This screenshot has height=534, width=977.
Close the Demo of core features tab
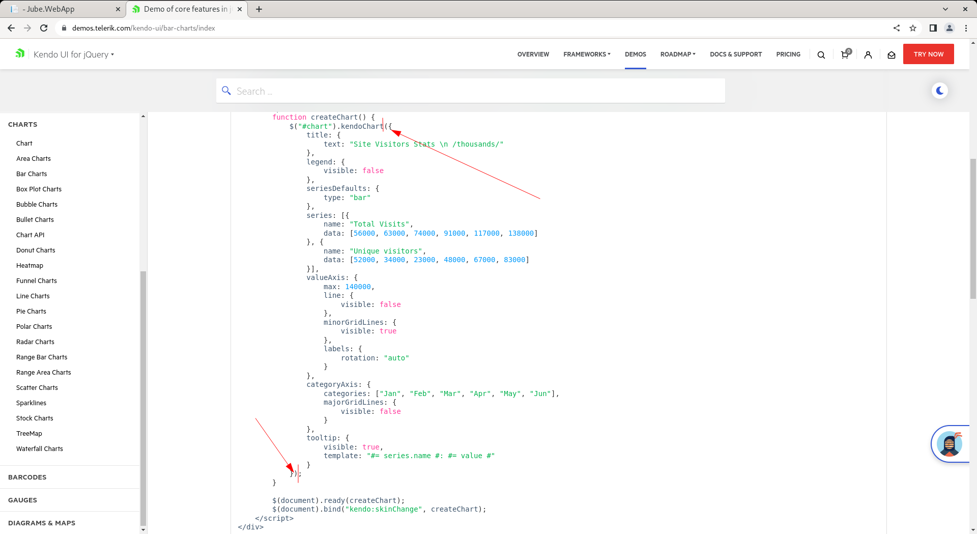240,9
